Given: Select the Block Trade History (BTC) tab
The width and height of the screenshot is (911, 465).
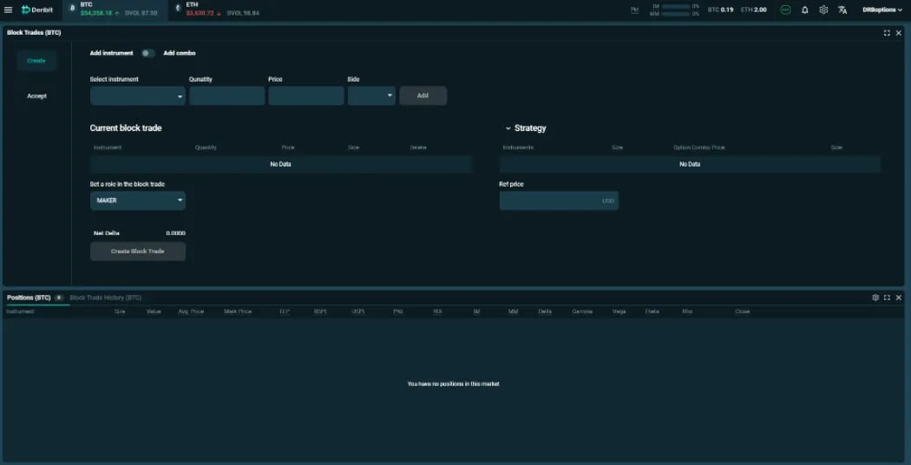Looking at the screenshot, I should (105, 298).
